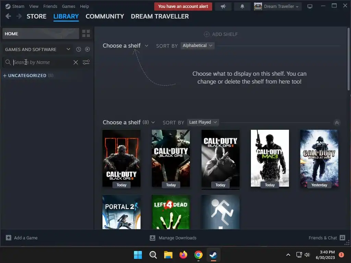This screenshot has height=263, width=351.
Task: Open the taskbar clock and date
Action: click(x=325, y=255)
